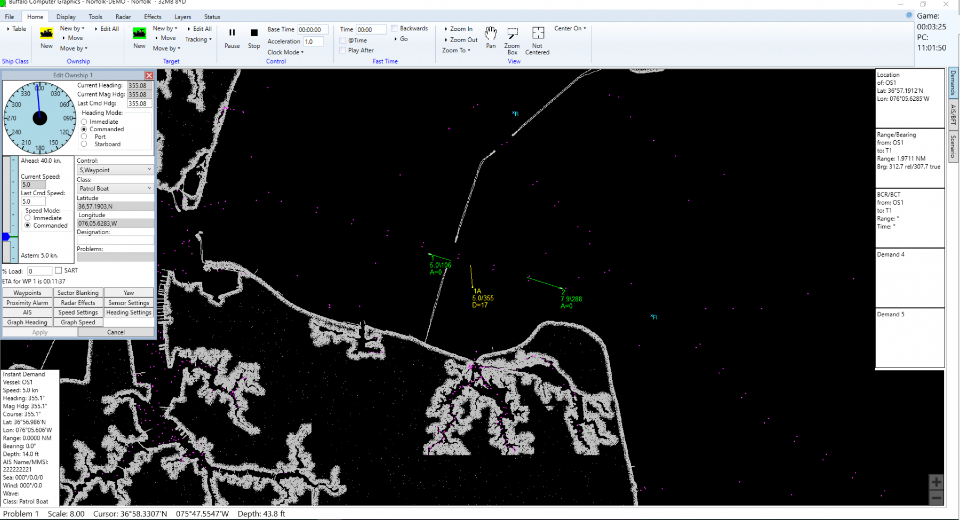Check the SART checkbox

59,270
